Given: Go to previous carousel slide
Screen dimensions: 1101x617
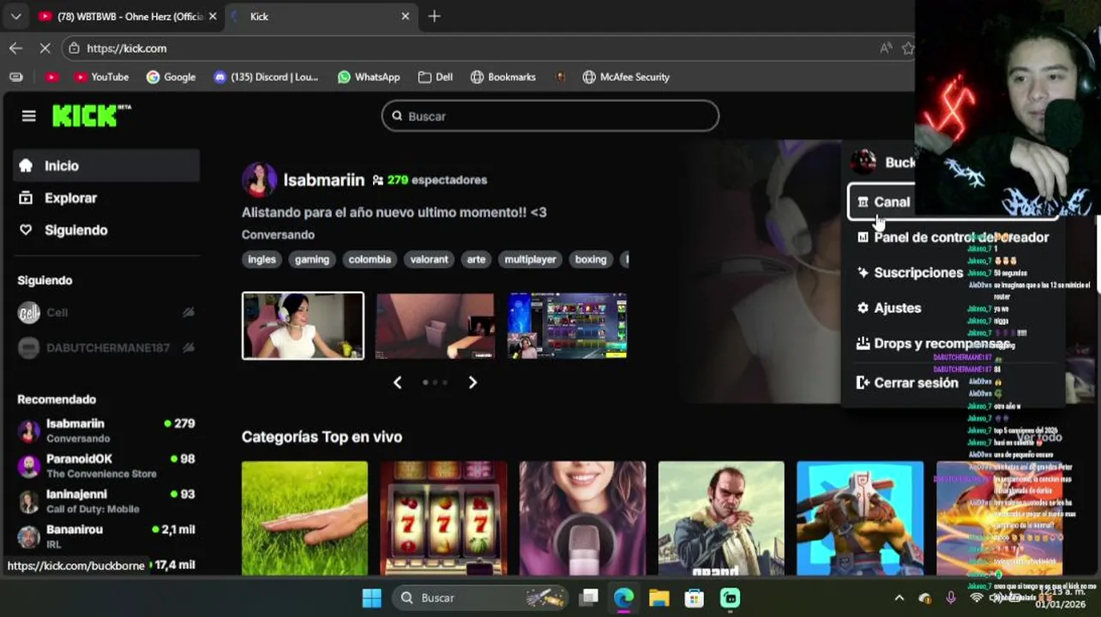Looking at the screenshot, I should pos(397,382).
